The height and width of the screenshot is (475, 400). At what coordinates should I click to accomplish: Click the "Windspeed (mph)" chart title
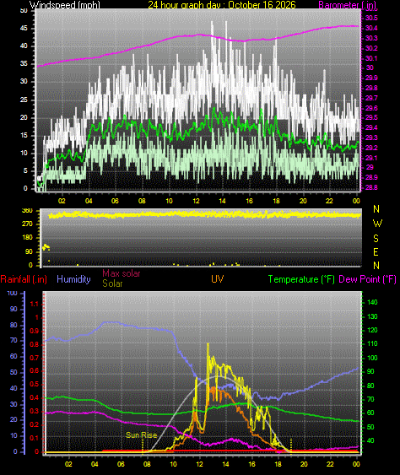[x=64, y=4]
